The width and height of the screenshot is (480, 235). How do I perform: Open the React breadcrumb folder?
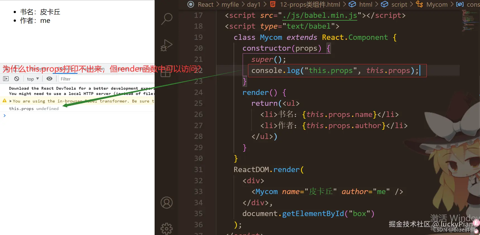click(x=206, y=4)
